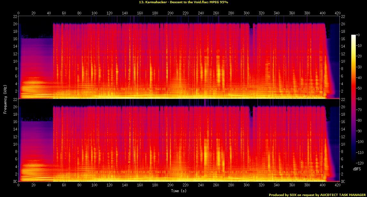
Task: Click the 'Produced by SOX' footer text
Action: [x=284, y=195]
